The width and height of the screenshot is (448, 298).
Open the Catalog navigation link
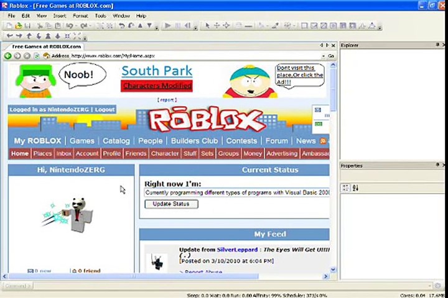(116, 141)
